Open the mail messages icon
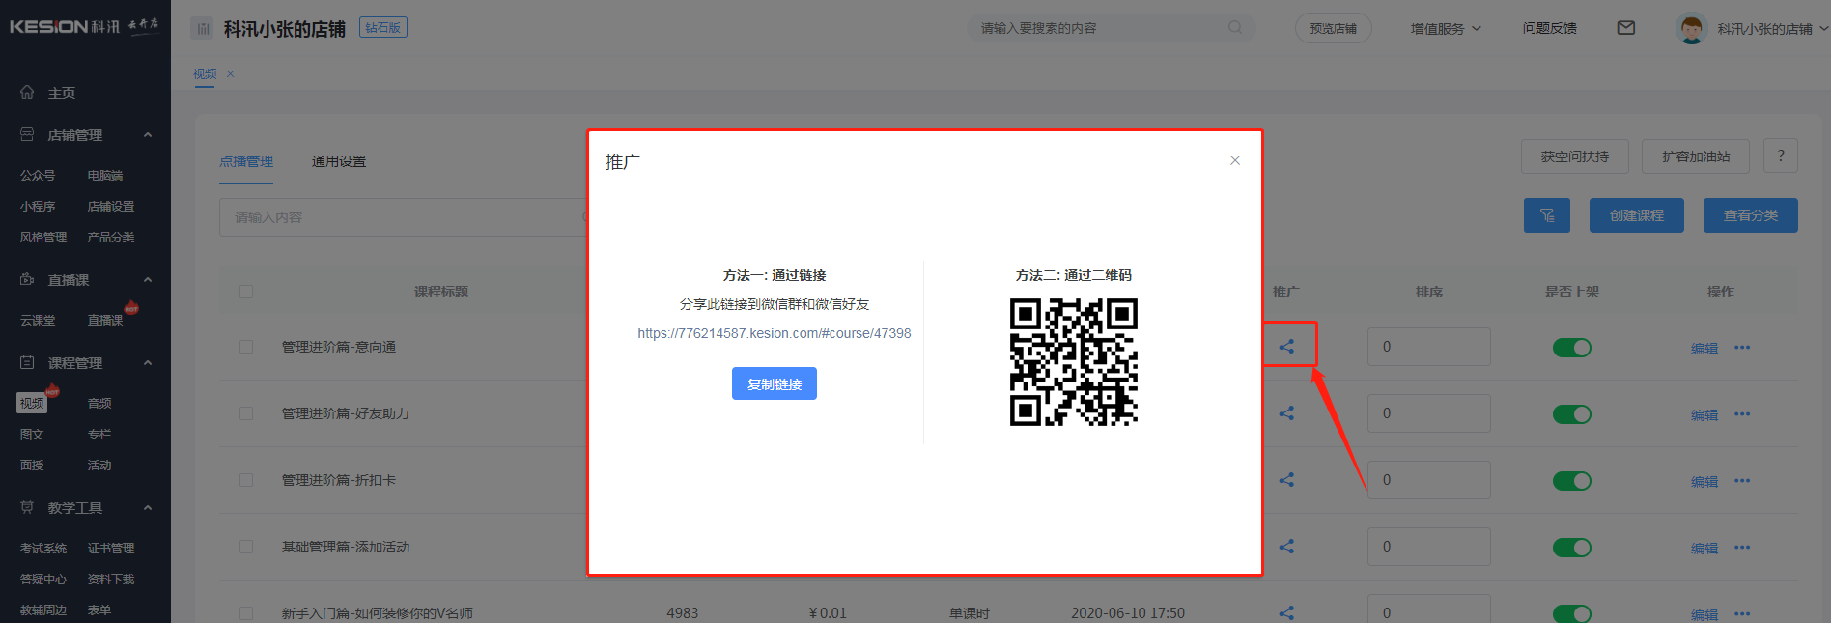This screenshot has height=623, width=1831. [1626, 28]
